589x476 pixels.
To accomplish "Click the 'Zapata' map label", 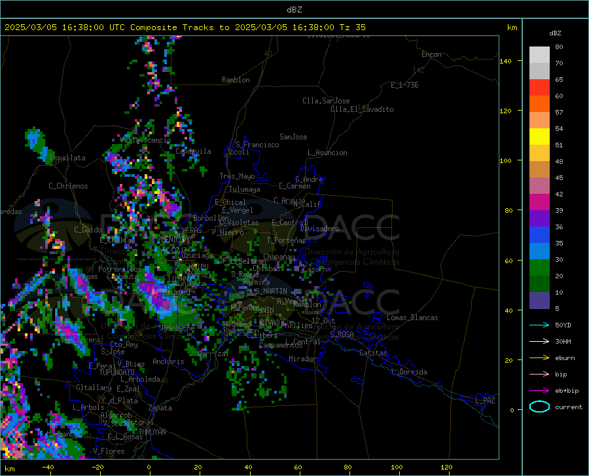I will pyautogui.click(x=160, y=408).
